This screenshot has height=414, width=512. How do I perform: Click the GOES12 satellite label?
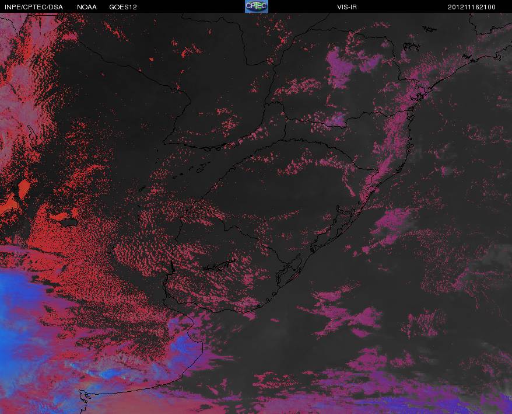click(123, 7)
